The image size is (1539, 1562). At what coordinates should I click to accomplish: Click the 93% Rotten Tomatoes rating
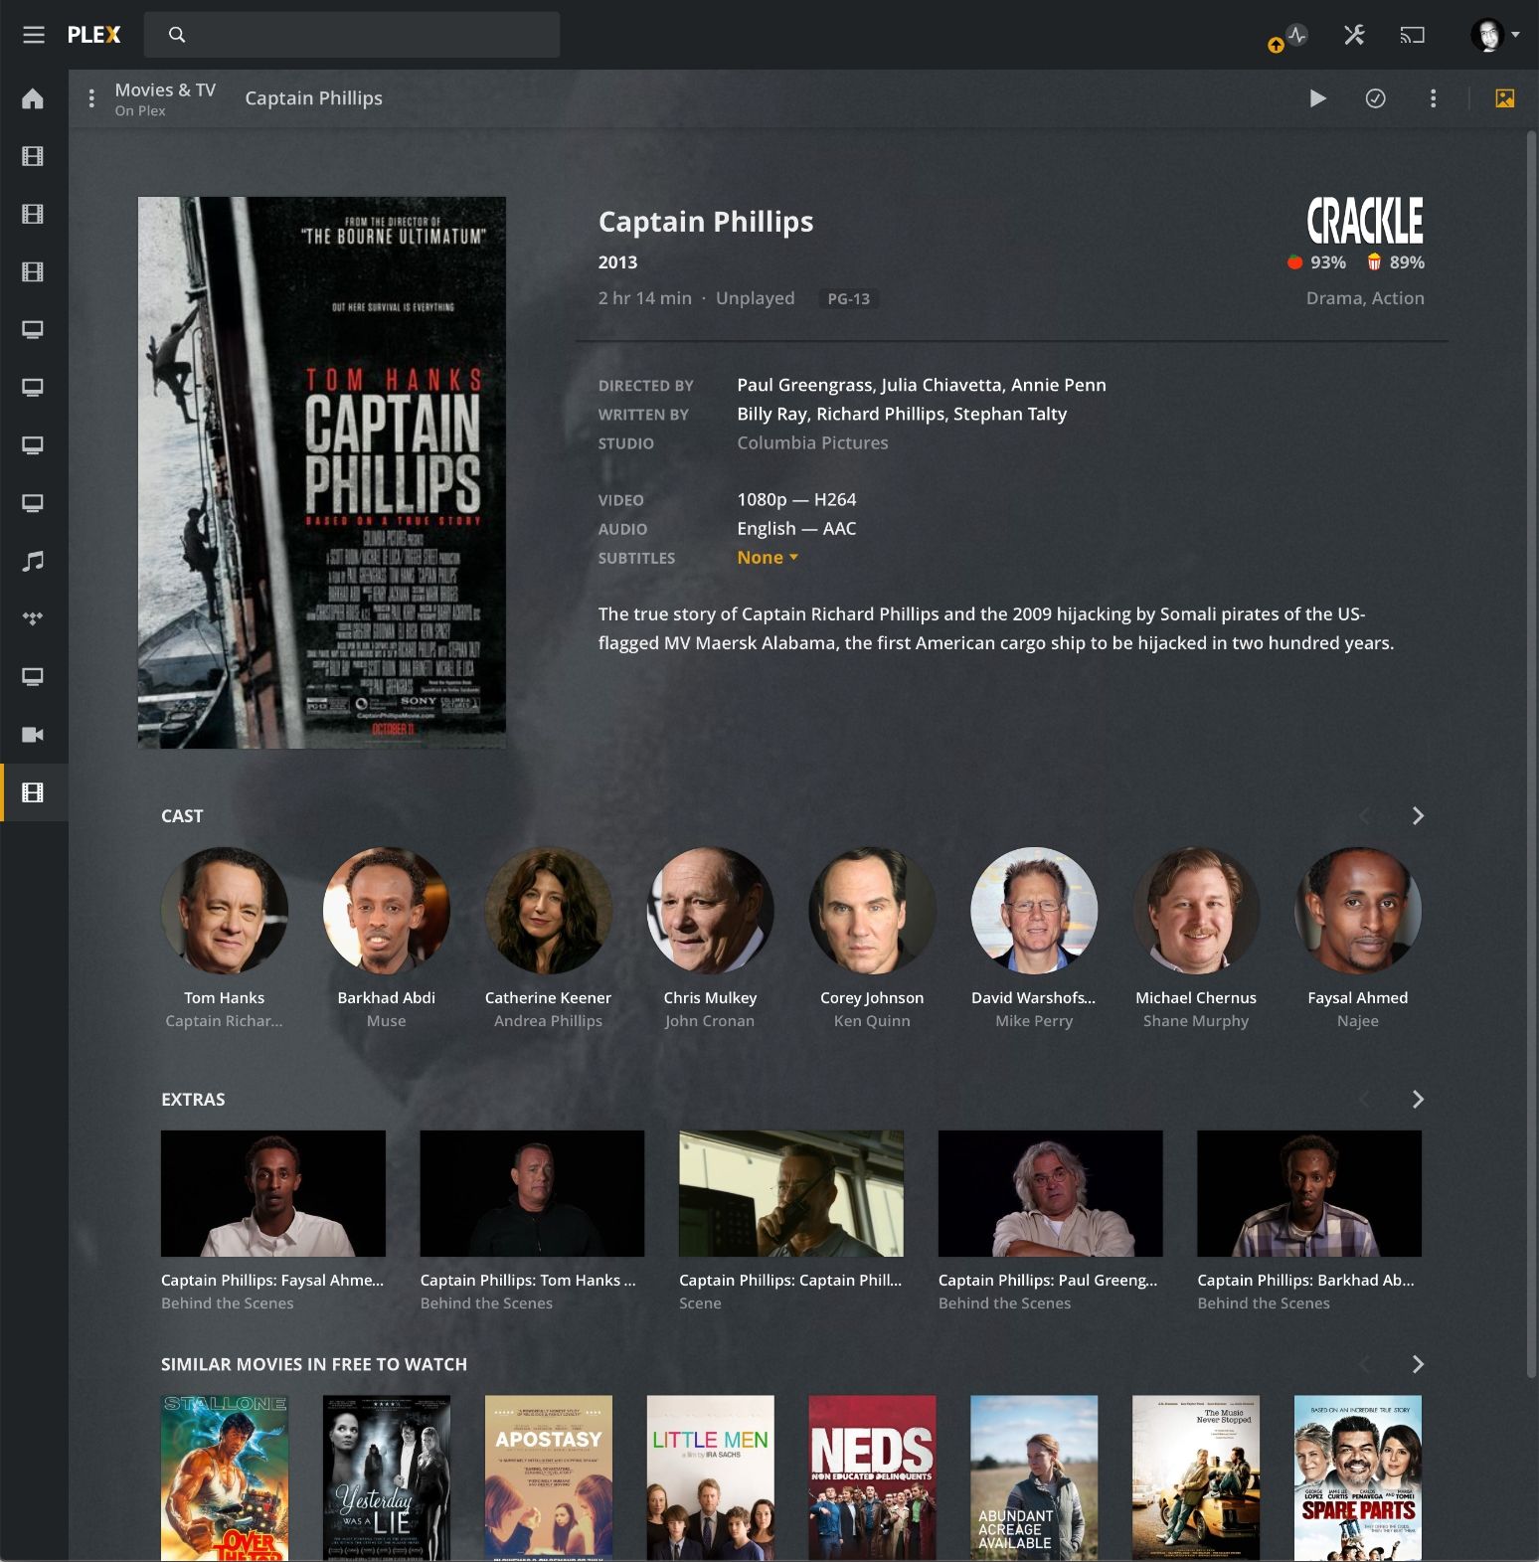pyautogui.click(x=1316, y=262)
